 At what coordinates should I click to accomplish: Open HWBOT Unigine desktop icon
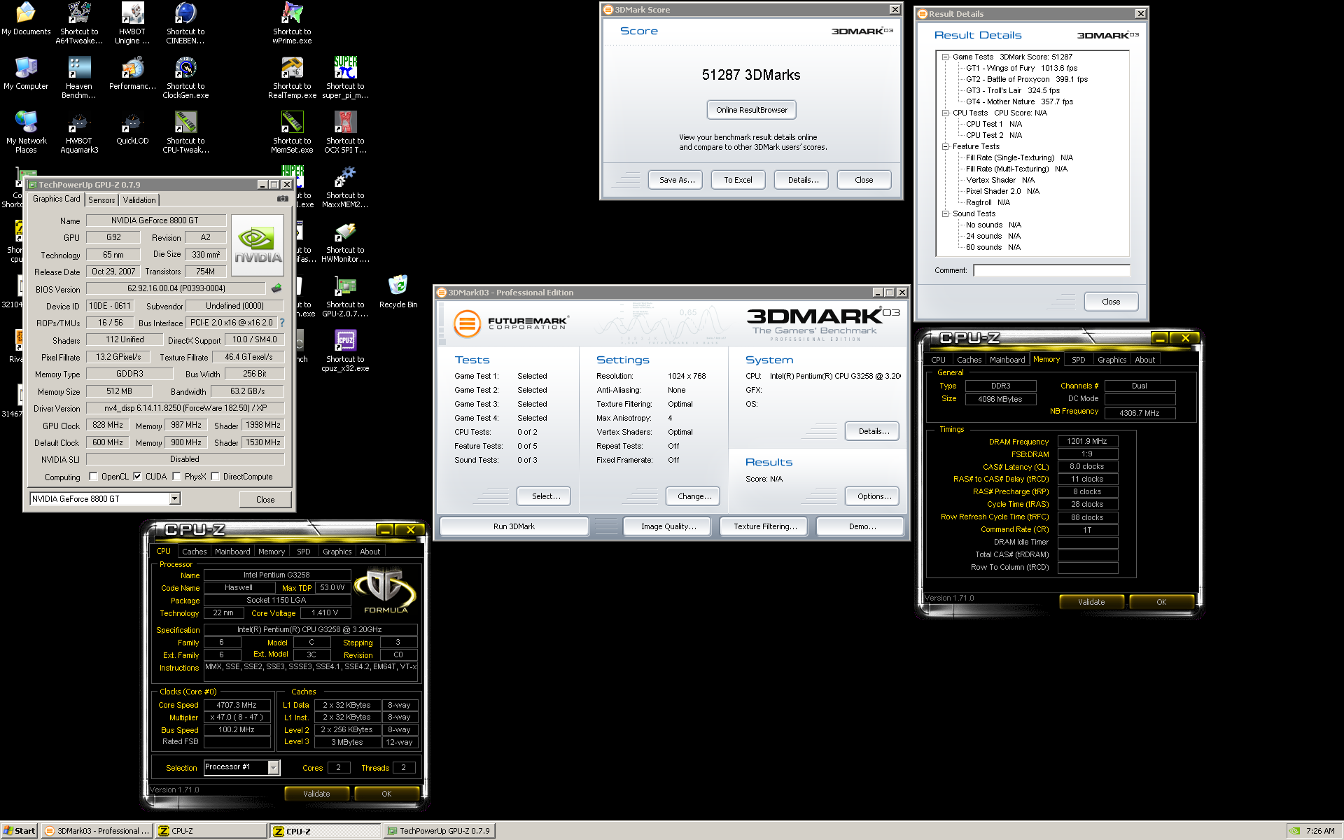tap(132, 23)
